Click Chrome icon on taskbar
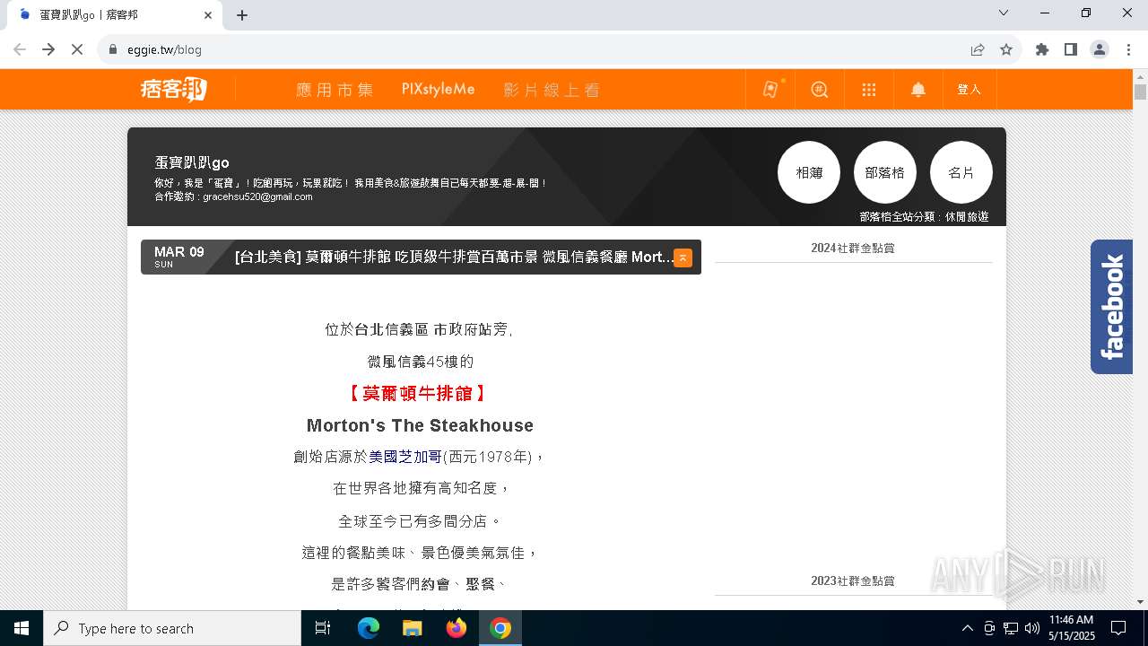Screen dimensions: 1148x646 (x=500, y=628)
